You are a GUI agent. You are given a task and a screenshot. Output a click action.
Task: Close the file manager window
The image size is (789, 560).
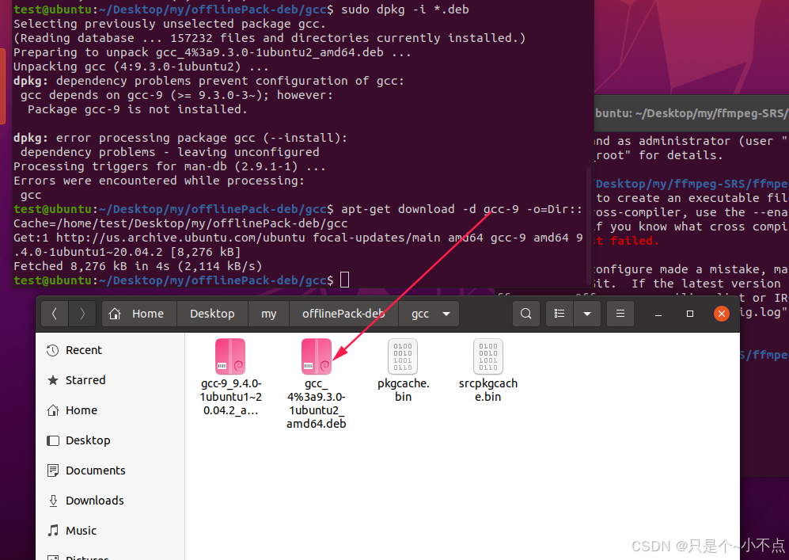coord(722,314)
